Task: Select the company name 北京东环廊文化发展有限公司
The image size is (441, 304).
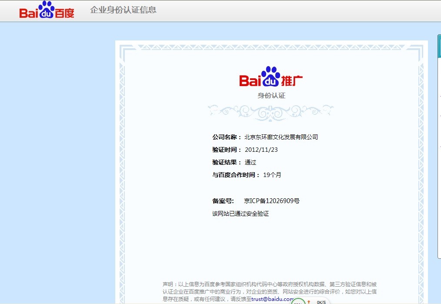Action: (281, 137)
